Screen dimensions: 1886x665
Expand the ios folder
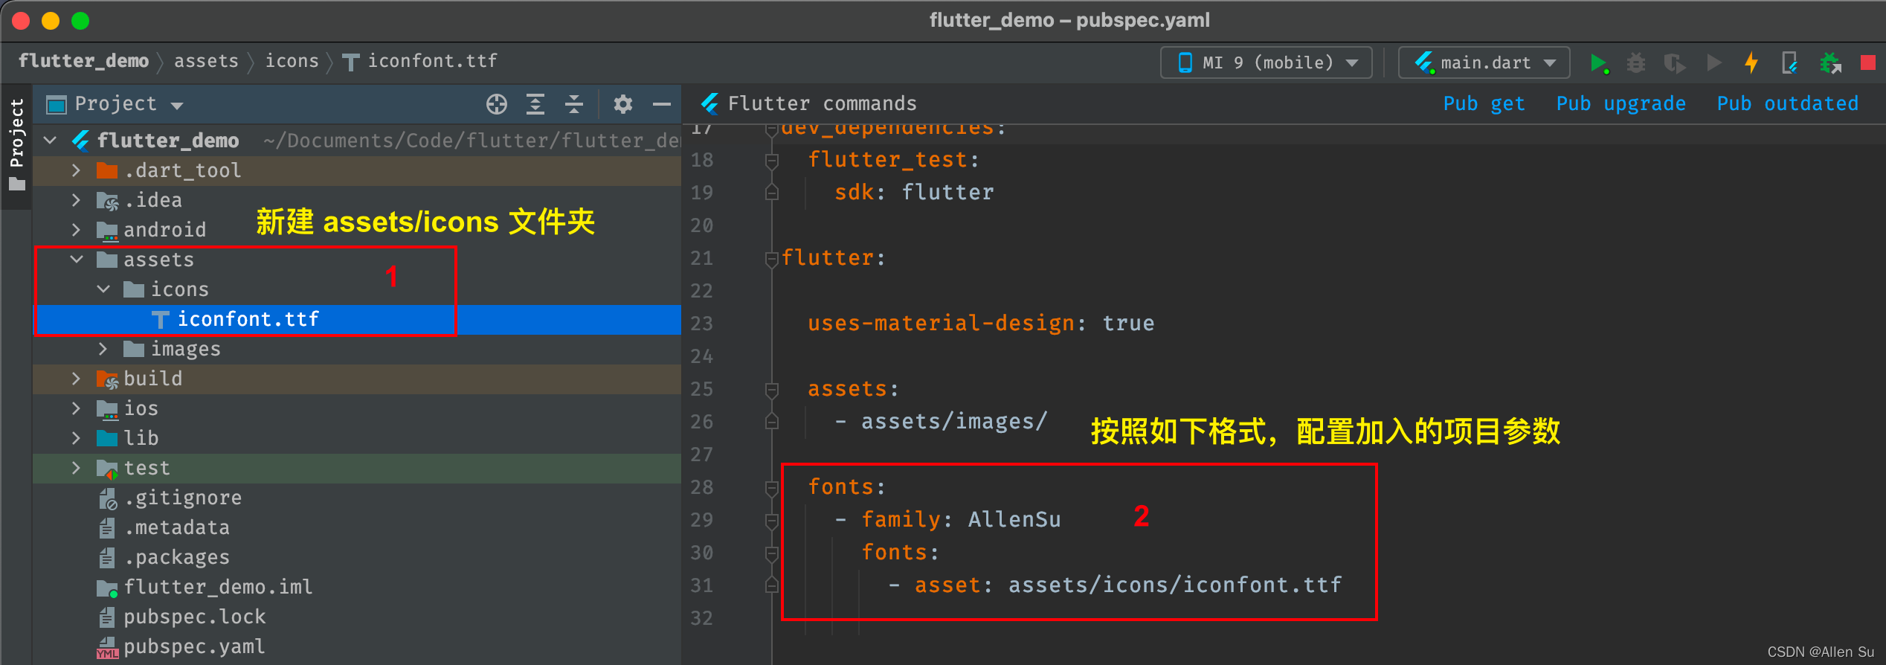[76, 408]
